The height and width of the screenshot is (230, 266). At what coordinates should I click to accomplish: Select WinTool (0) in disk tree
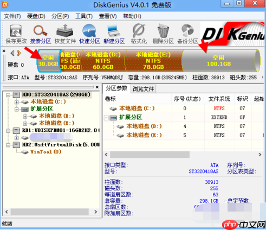(x=46, y=152)
